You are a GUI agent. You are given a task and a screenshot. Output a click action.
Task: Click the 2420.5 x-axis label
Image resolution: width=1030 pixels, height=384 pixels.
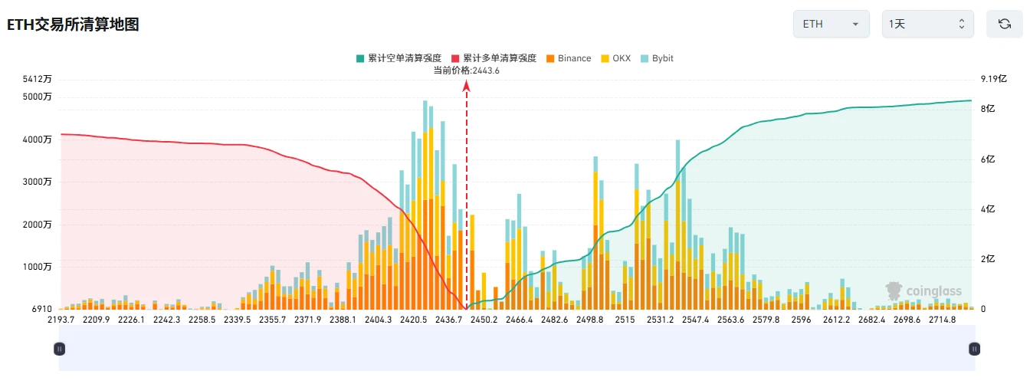coord(414,320)
